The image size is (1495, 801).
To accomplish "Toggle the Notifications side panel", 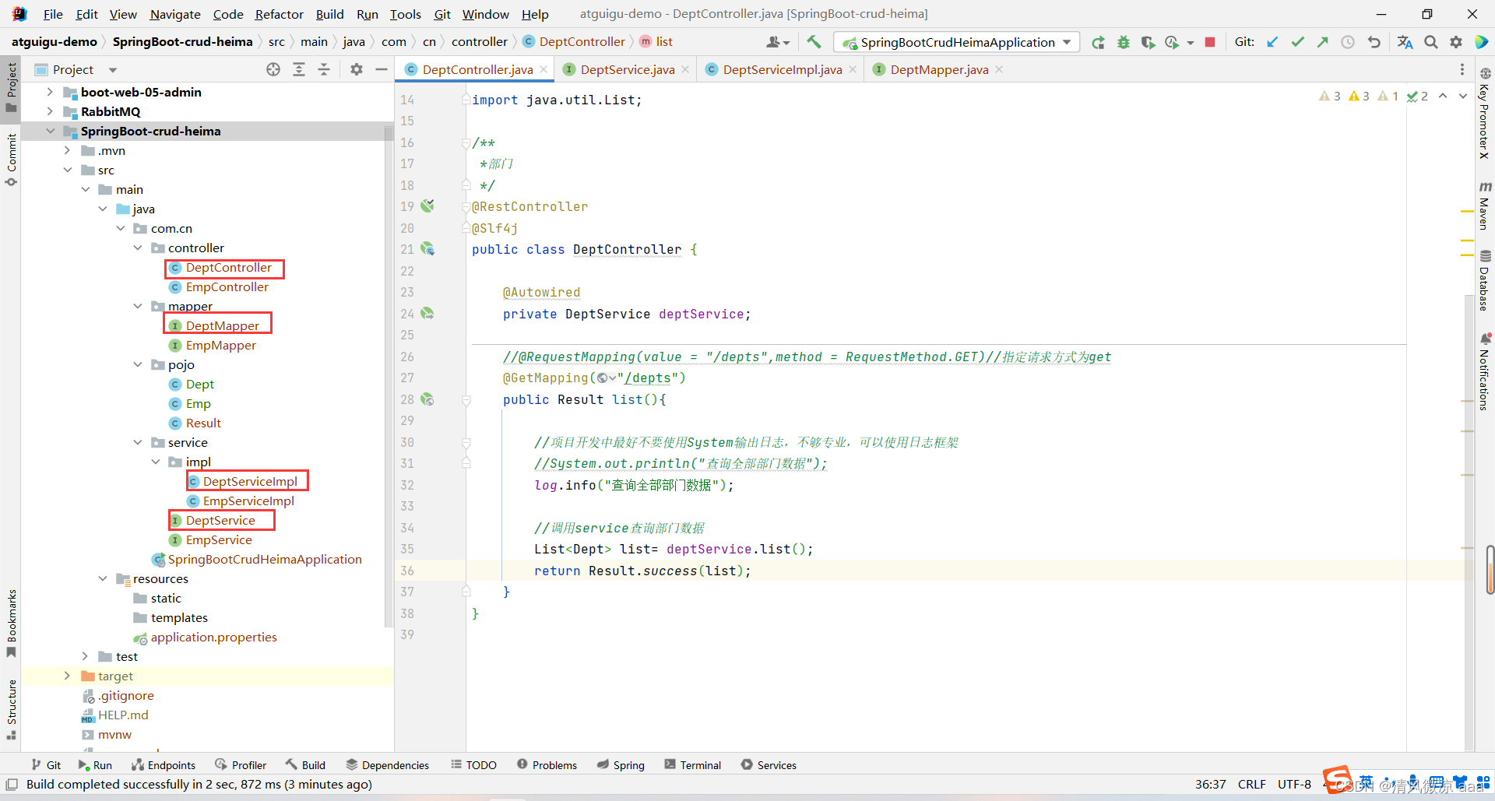I will click(x=1484, y=371).
